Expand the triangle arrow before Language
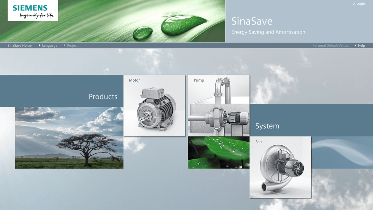 click(x=40, y=45)
